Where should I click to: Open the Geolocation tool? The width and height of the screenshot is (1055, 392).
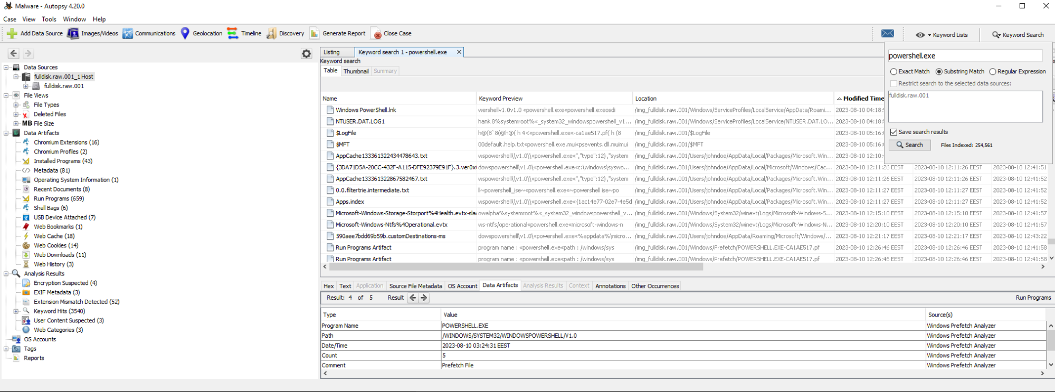[202, 33]
